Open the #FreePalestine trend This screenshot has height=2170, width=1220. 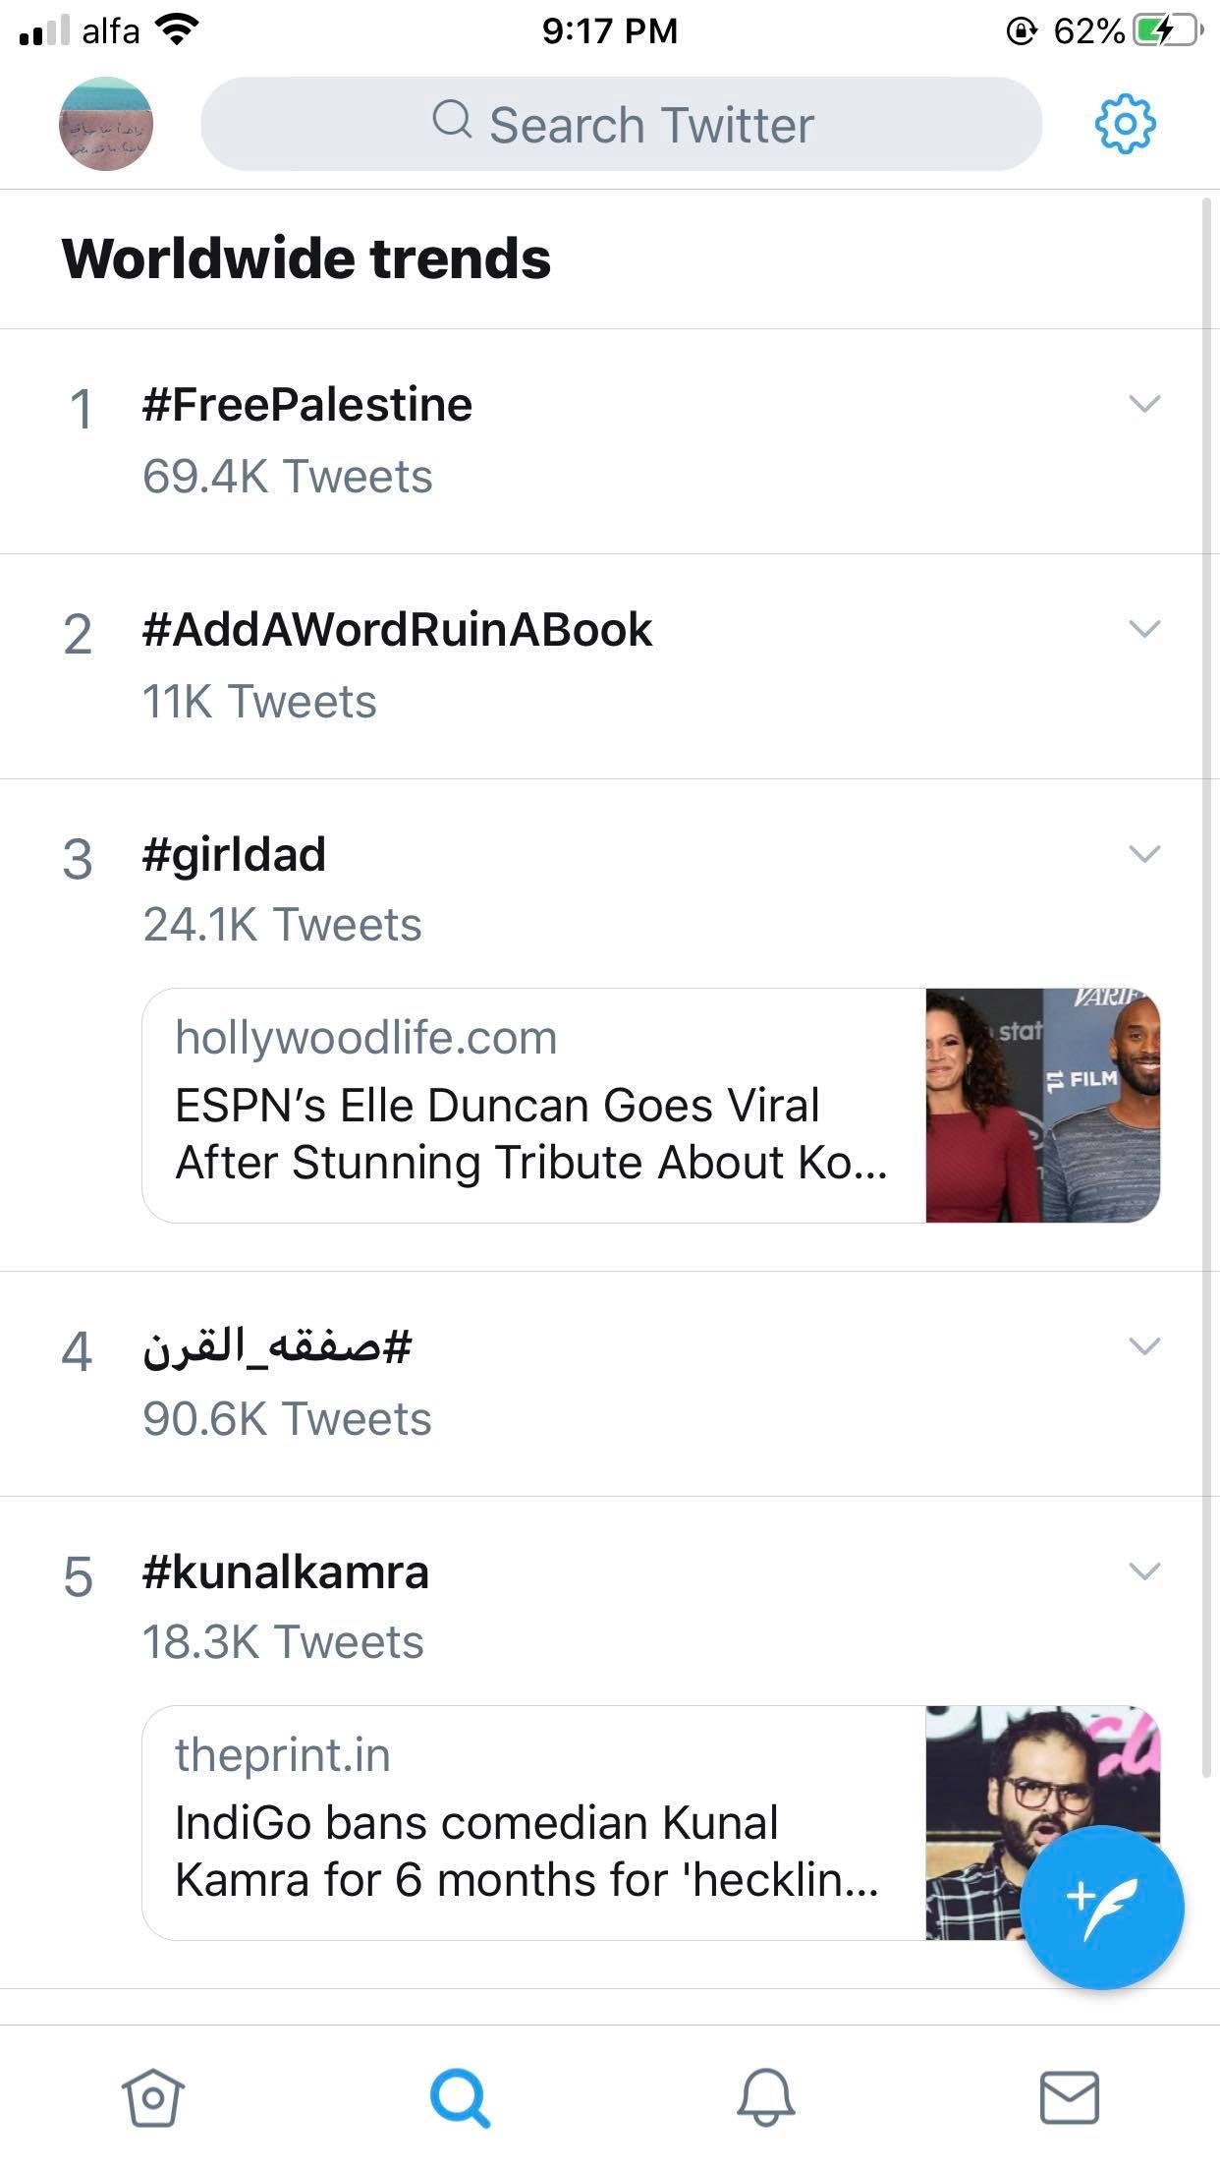pyautogui.click(x=306, y=405)
